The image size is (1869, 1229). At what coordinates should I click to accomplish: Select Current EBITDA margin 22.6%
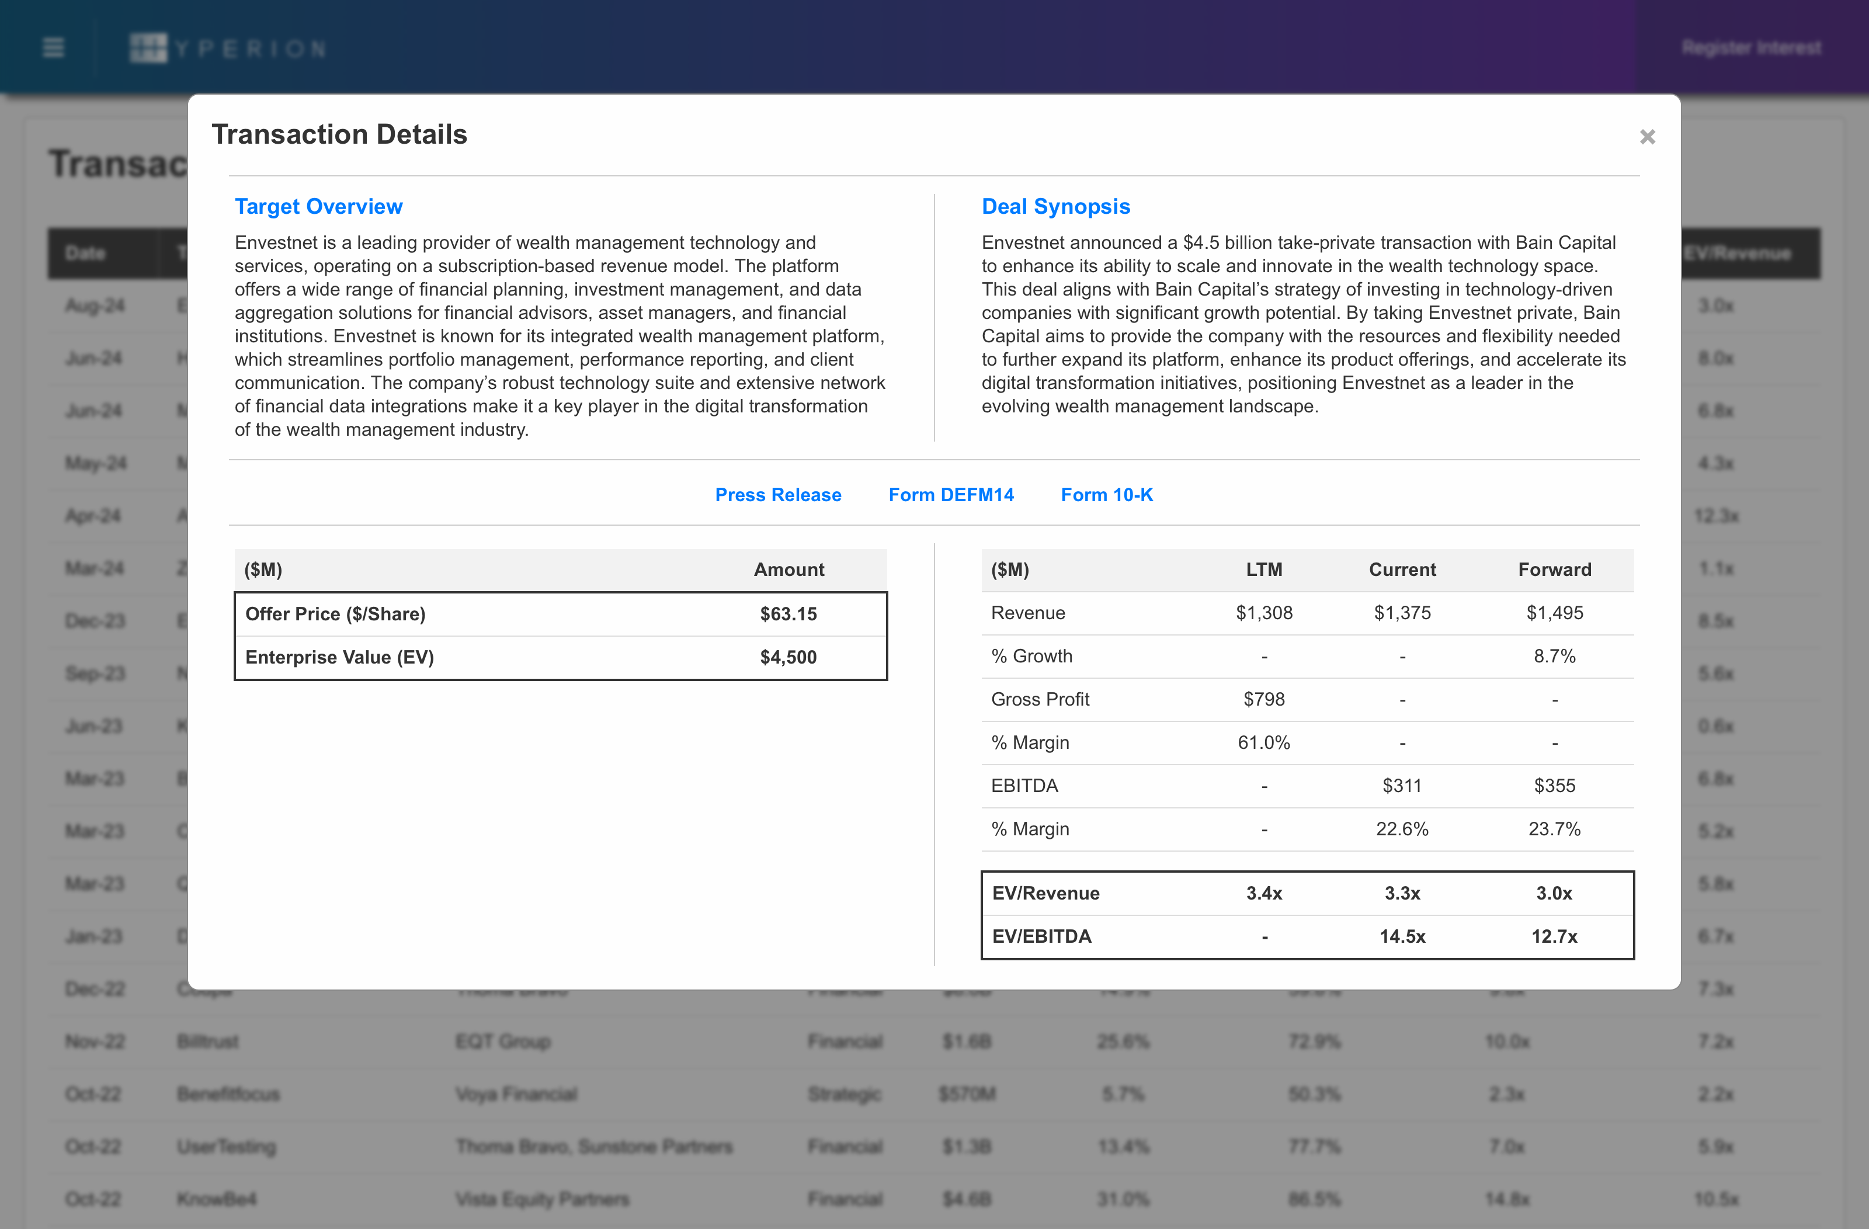(x=1402, y=829)
